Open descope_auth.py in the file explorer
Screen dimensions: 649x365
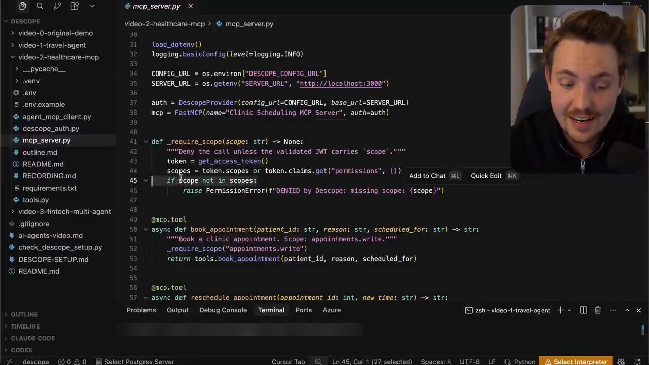coord(51,129)
